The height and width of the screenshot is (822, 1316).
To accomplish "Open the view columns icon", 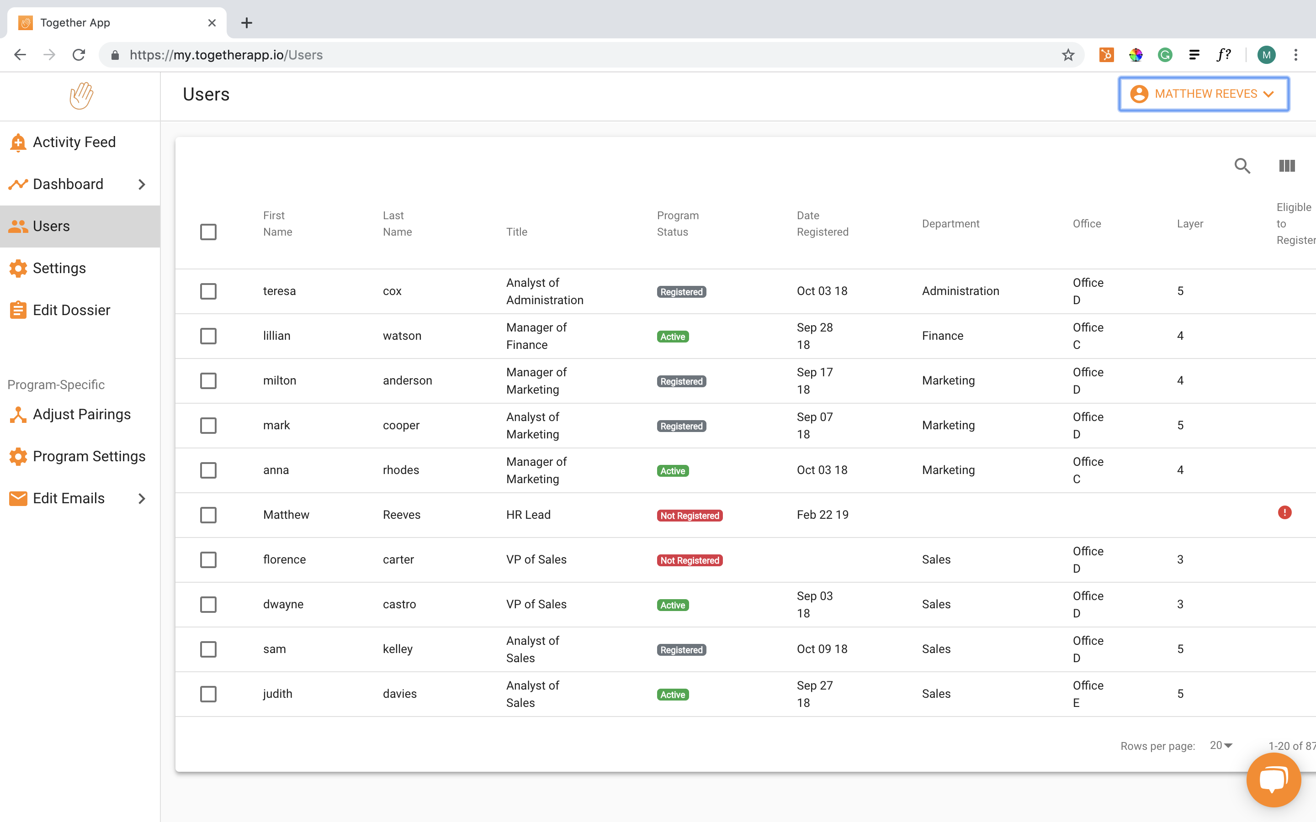I will coord(1287,166).
